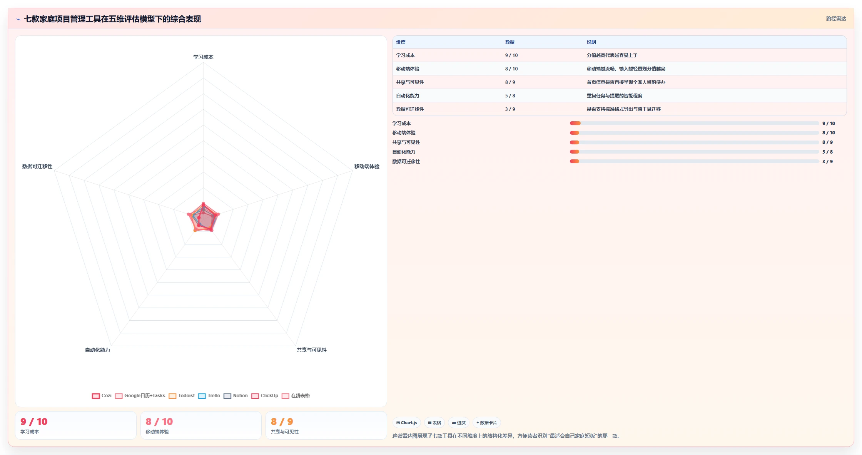
Task: Select the 学习成本 cell in the table
Action: tap(405, 55)
